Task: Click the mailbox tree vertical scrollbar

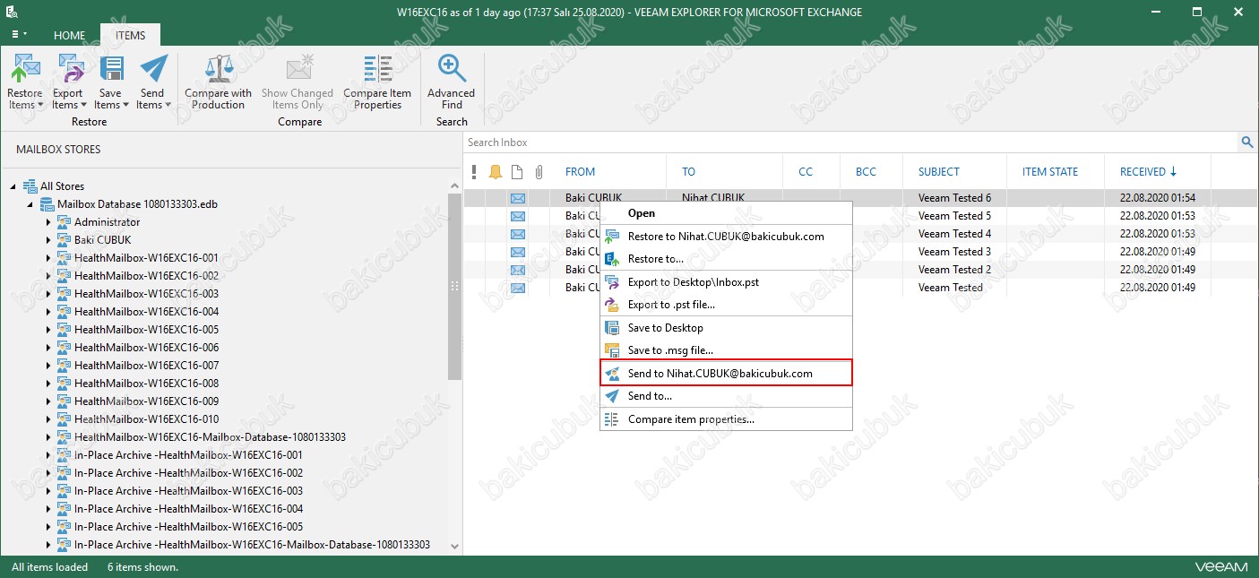Action: (454, 287)
